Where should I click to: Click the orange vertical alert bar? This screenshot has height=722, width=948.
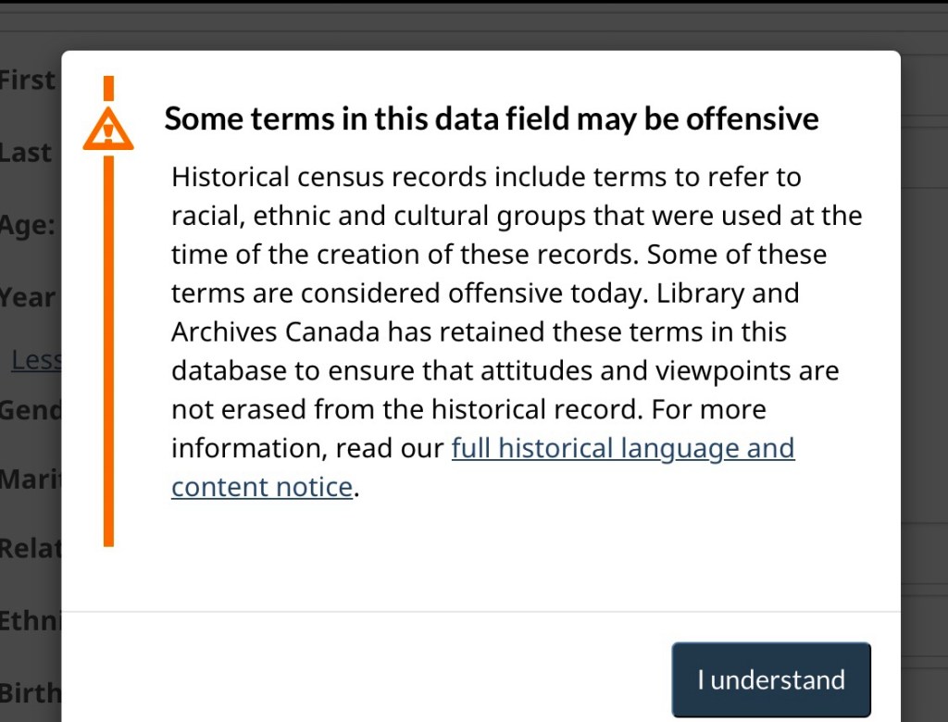(x=108, y=352)
